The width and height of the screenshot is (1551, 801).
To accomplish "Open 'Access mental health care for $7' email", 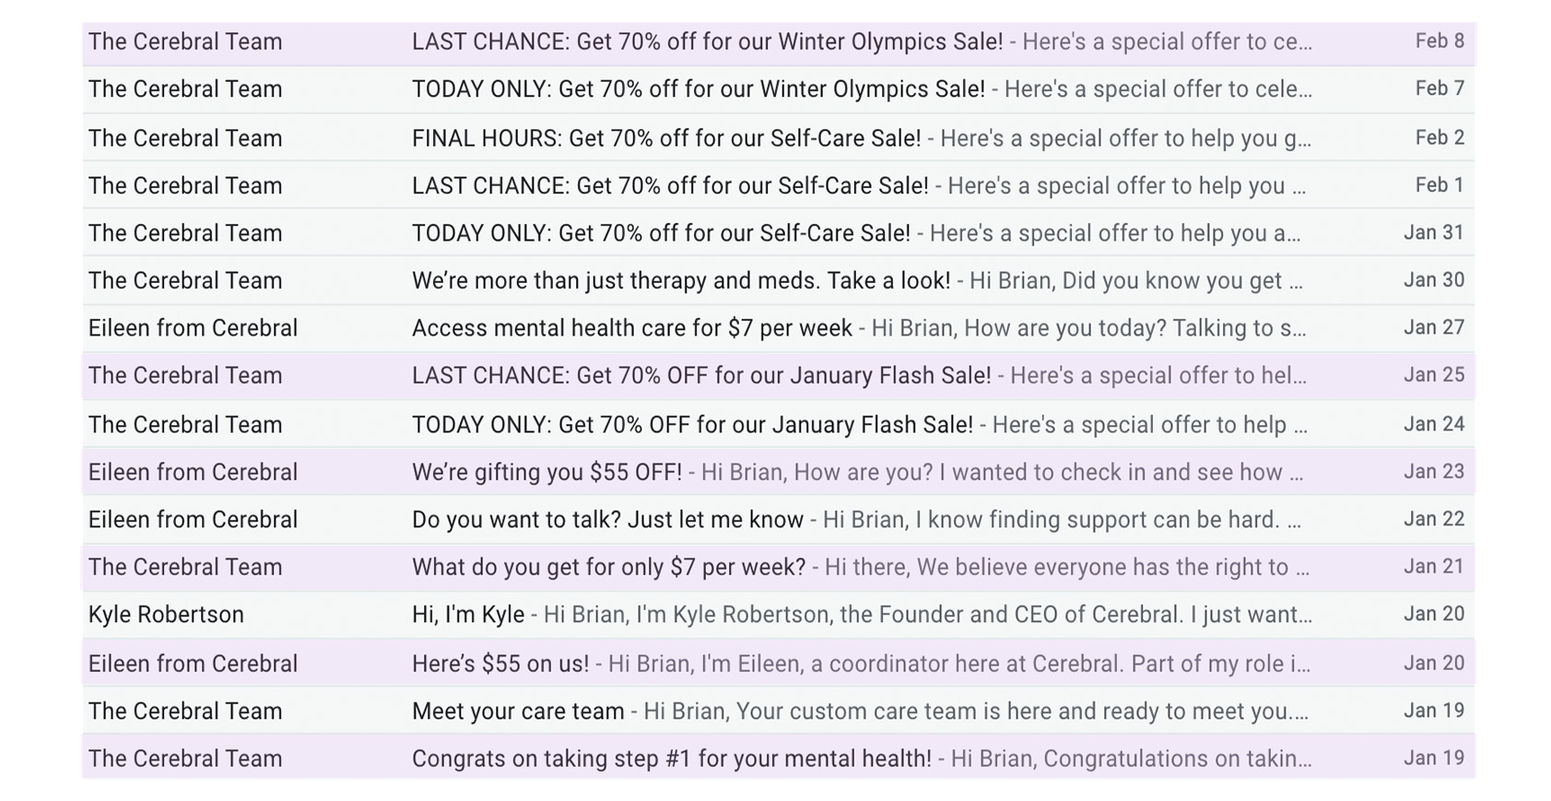I will [631, 328].
